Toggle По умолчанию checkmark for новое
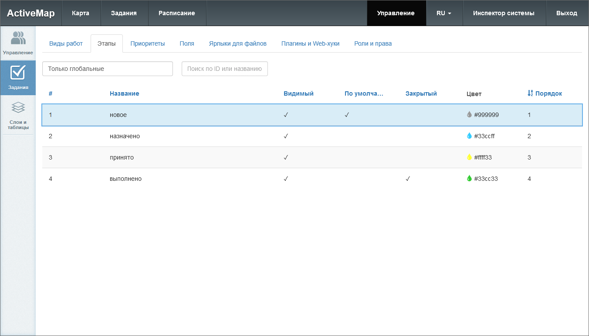 tap(347, 115)
